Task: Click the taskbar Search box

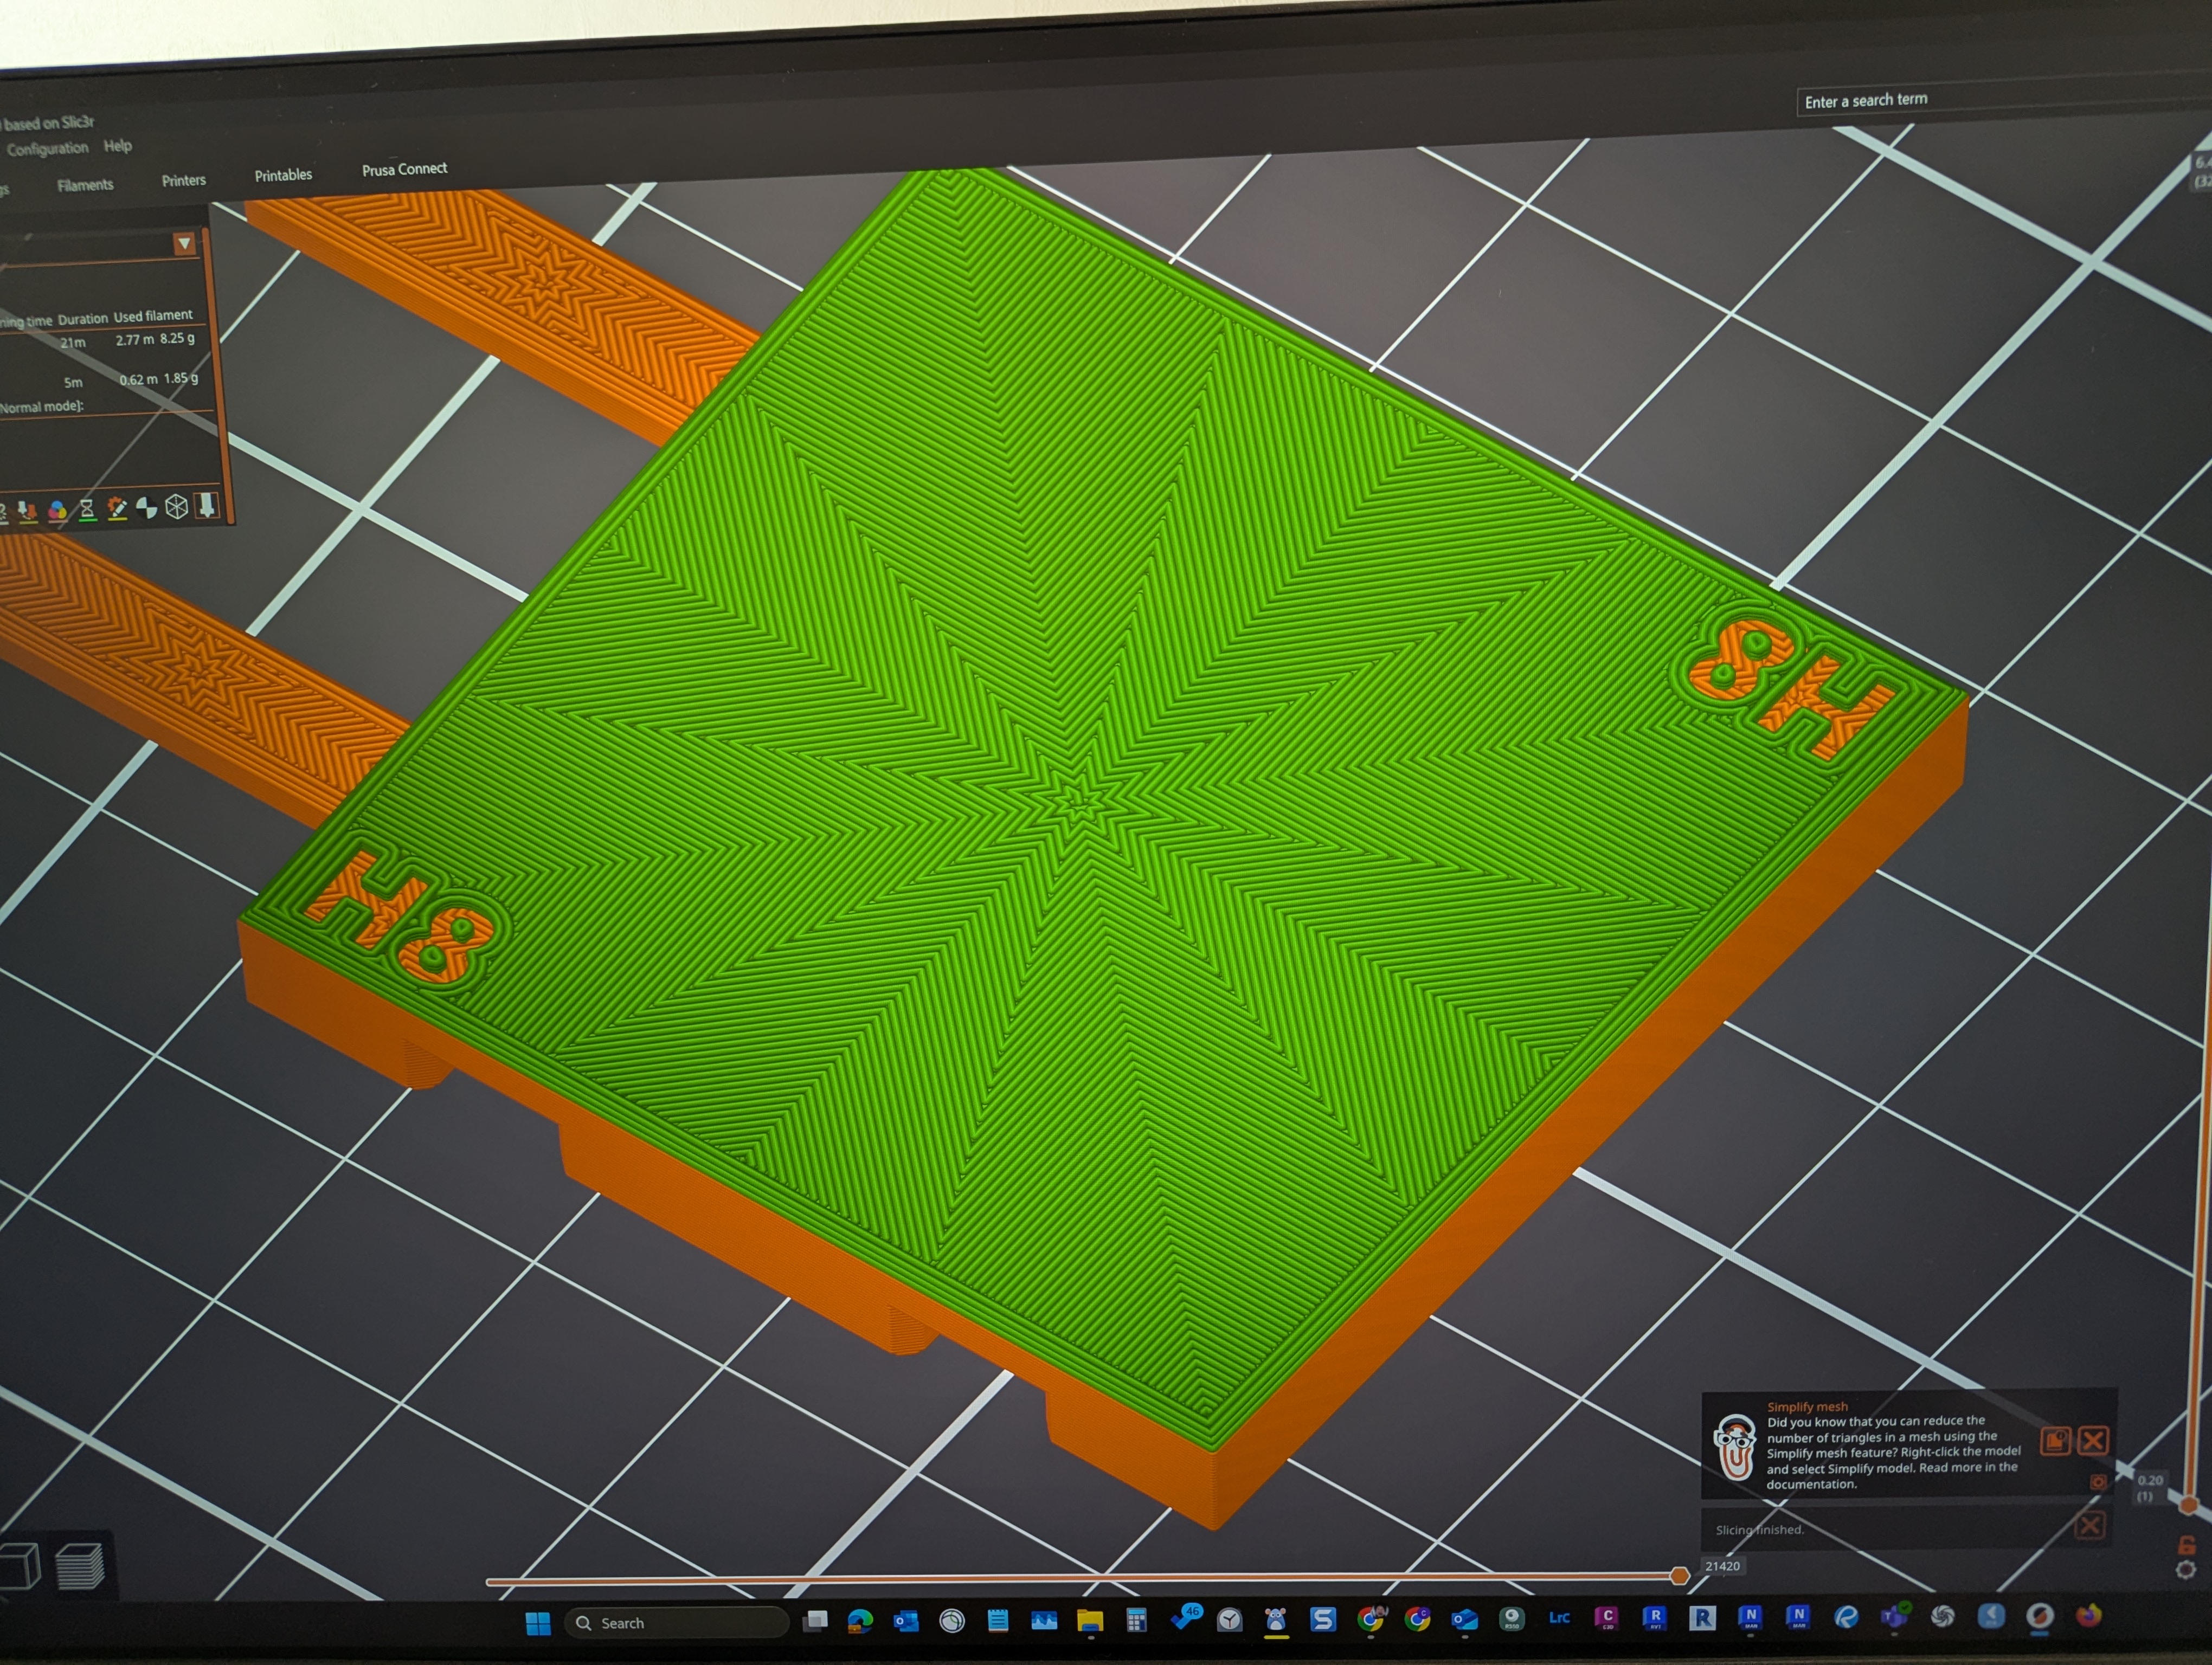Action: click(676, 1623)
